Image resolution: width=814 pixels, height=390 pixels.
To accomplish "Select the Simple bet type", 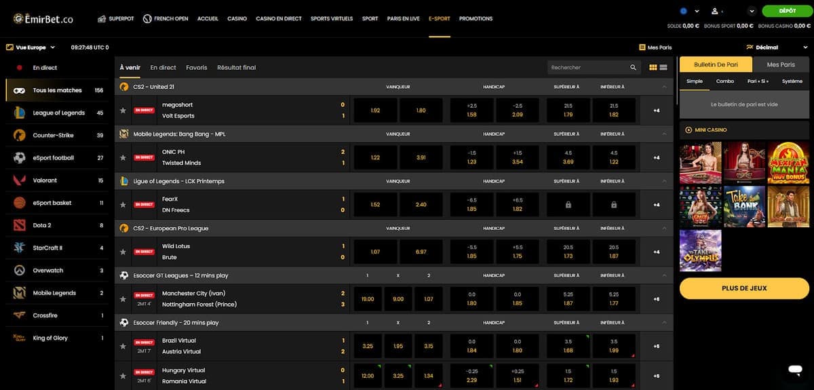I will click(x=695, y=81).
